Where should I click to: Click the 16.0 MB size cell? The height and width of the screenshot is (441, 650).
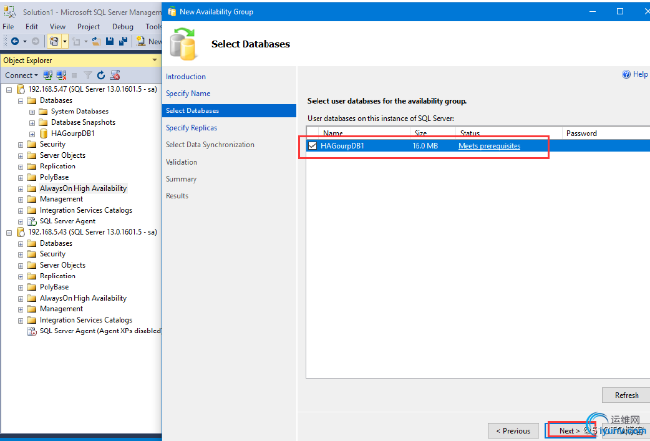tap(425, 146)
